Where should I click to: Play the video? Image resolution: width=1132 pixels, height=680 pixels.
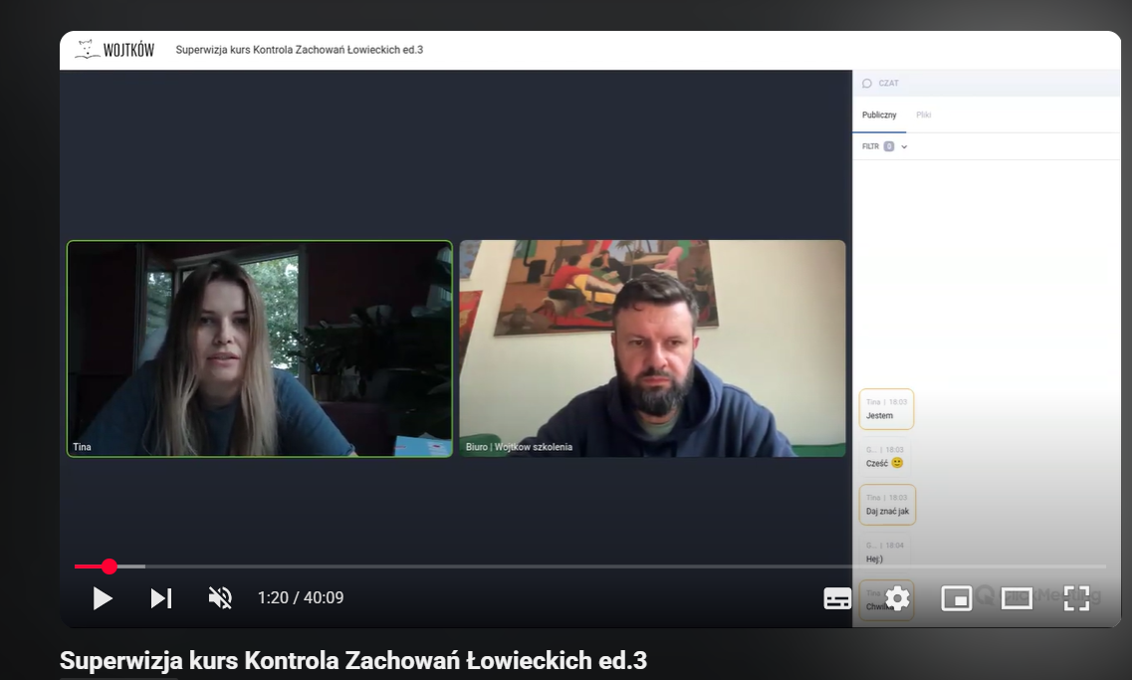(x=103, y=598)
